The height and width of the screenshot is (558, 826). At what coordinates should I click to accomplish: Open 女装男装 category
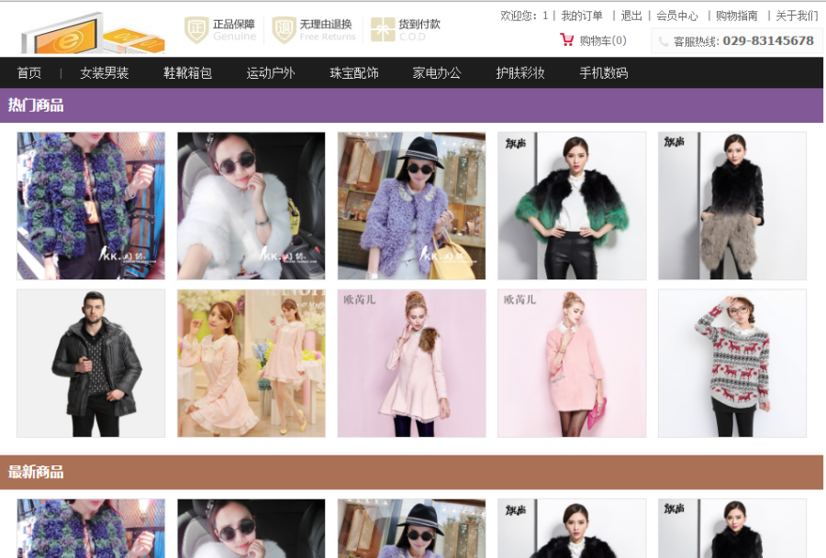105,73
